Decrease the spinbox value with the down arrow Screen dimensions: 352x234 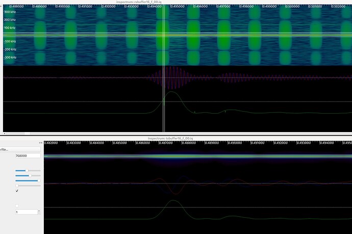tap(39, 213)
